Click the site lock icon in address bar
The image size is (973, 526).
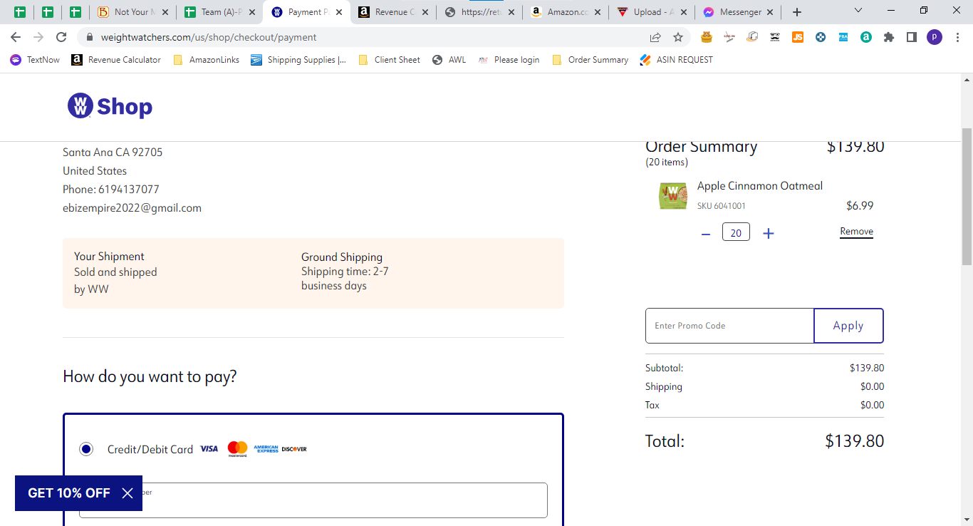pos(90,37)
